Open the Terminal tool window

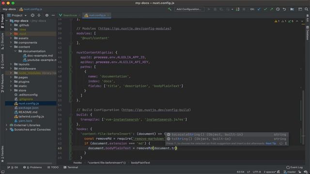coord(71,167)
